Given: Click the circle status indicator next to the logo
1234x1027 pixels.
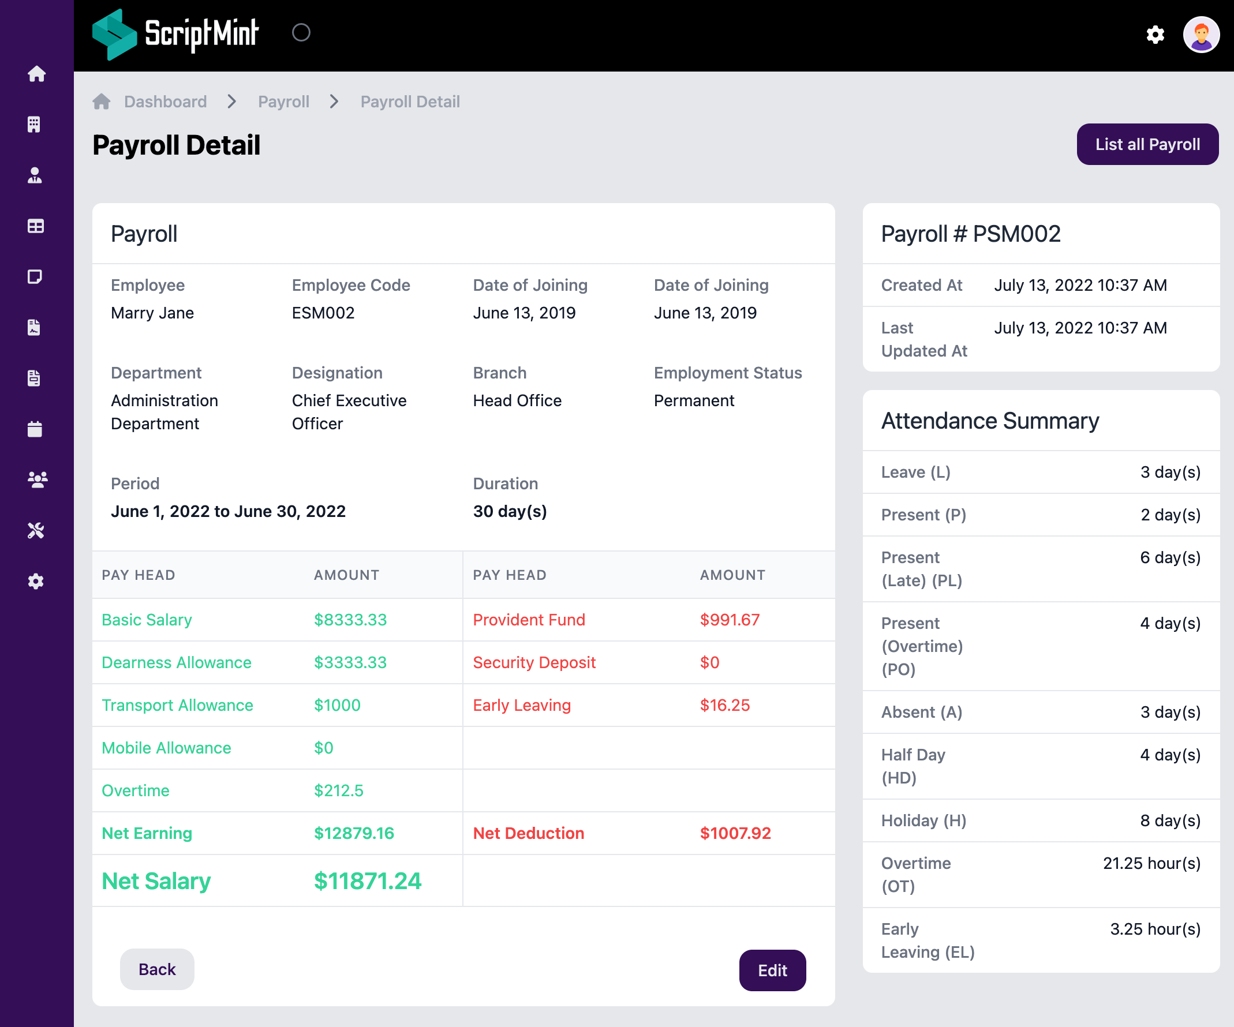Looking at the screenshot, I should pyautogui.click(x=301, y=33).
